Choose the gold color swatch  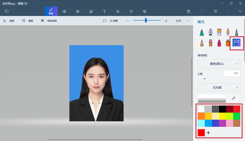[208, 116]
